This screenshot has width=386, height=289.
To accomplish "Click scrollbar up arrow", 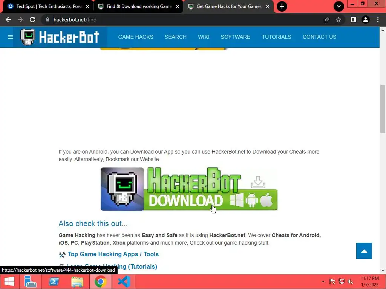I will pos(383,30).
